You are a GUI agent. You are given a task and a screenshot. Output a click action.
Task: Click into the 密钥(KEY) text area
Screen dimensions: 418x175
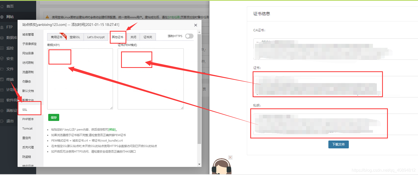pyautogui.click(x=80, y=79)
